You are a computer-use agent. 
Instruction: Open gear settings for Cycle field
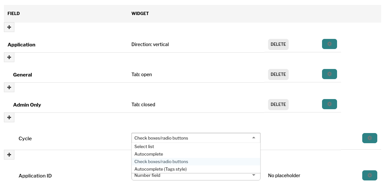point(369,138)
